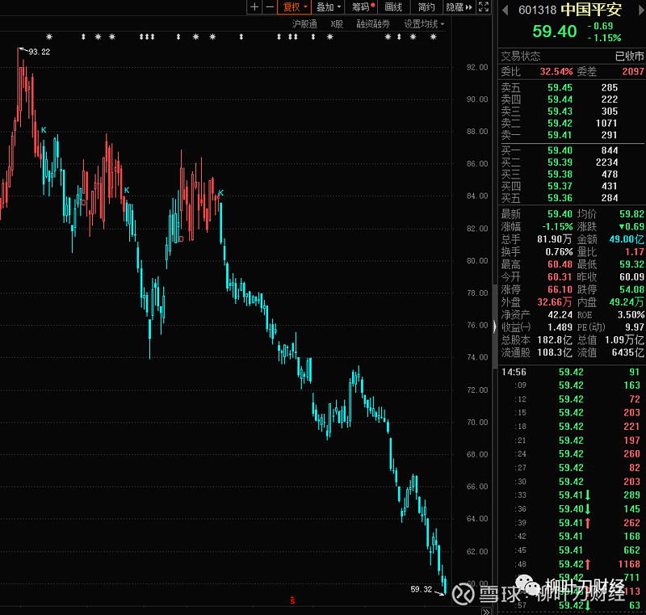This screenshot has height=615, width=646.
Task: Toggle the 沪股通 indicator
Action: pyautogui.click(x=304, y=24)
